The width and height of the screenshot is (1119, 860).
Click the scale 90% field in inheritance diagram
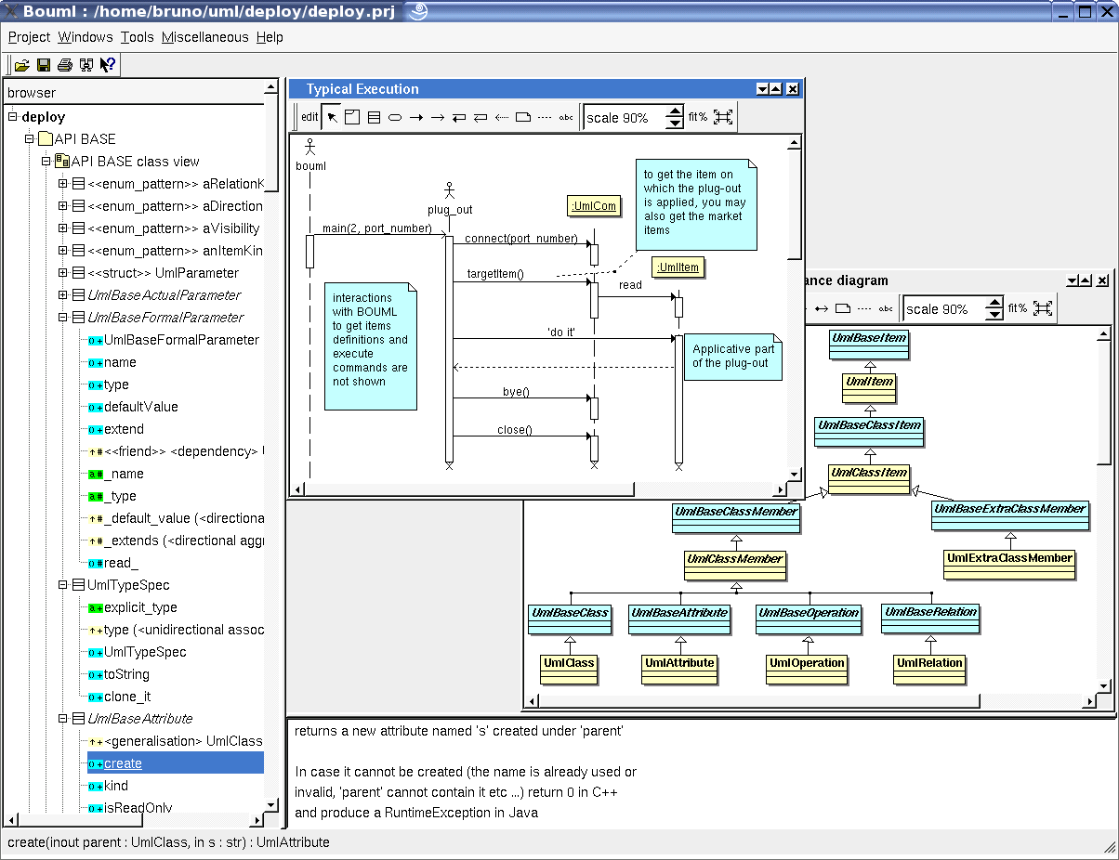[945, 309]
